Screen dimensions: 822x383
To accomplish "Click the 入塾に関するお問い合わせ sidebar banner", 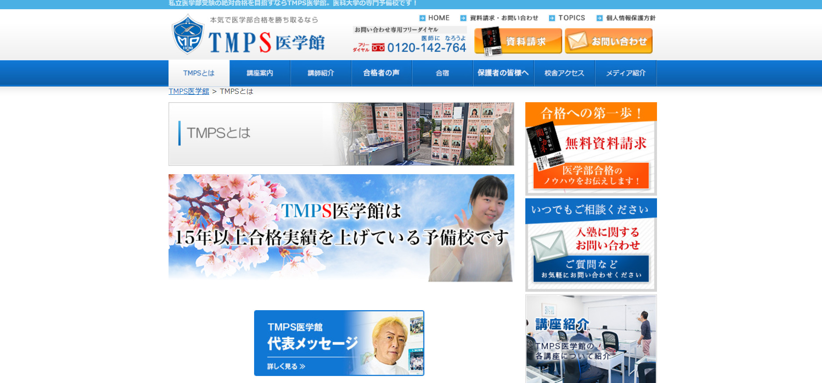I will [x=591, y=245].
